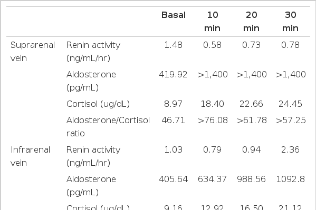Select the Infrarenal vein row label
The image size is (316, 210).
[30, 156]
